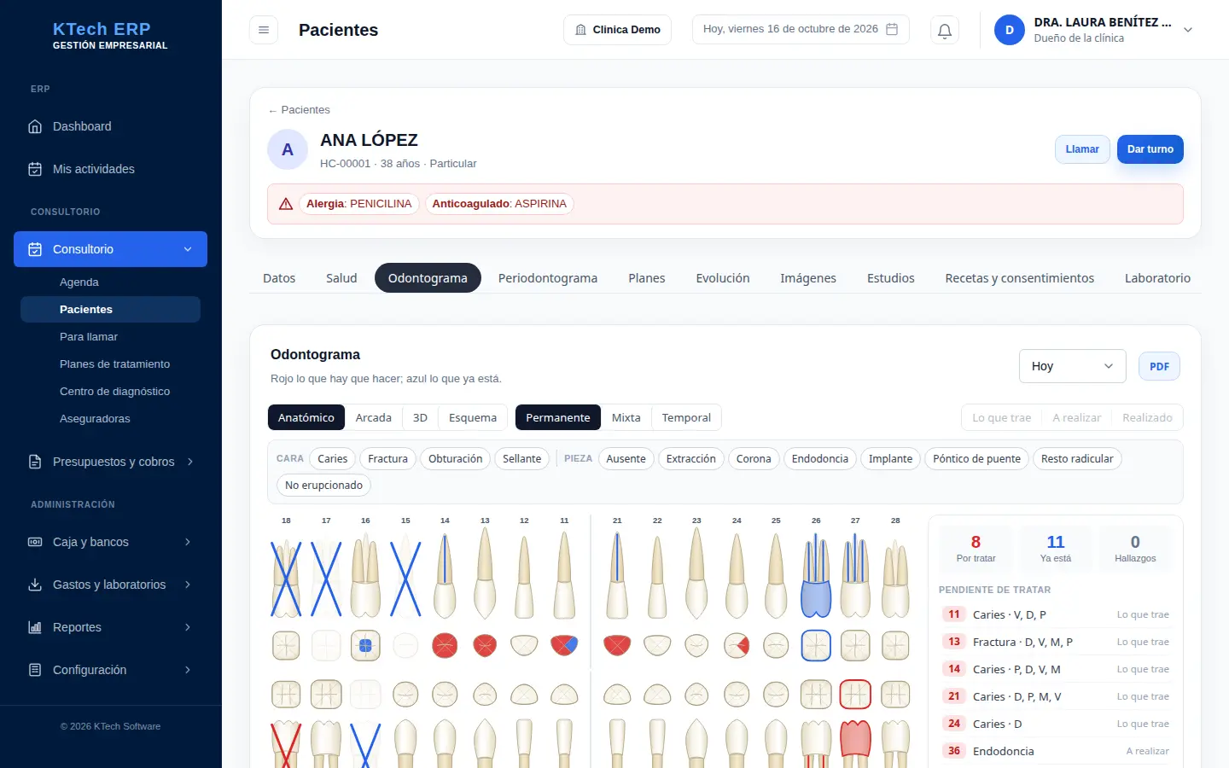Click the Dar turno button
Viewport: 1229px width, 768px height.
pos(1150,149)
